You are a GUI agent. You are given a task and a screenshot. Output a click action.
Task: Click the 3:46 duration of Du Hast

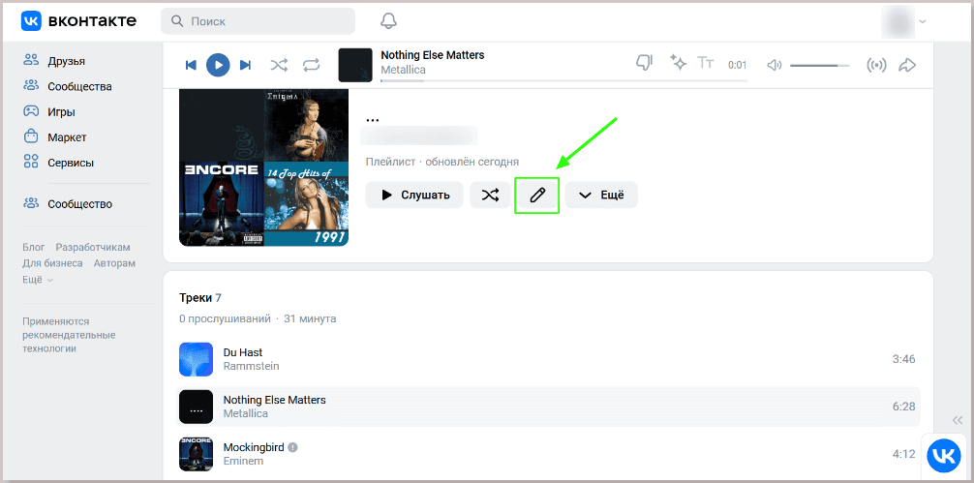click(904, 359)
